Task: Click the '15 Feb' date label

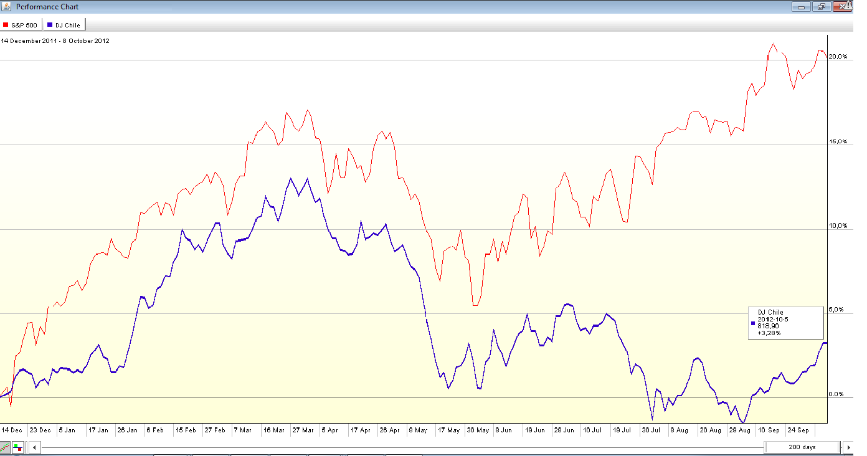Action: [x=186, y=430]
